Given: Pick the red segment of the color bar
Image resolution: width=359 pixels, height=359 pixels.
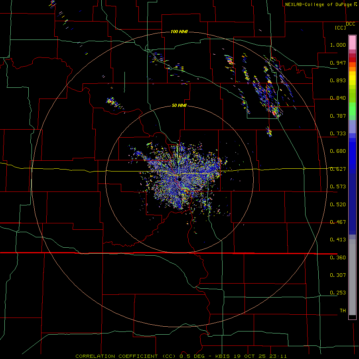Looking at the screenshot, I should (352, 59).
